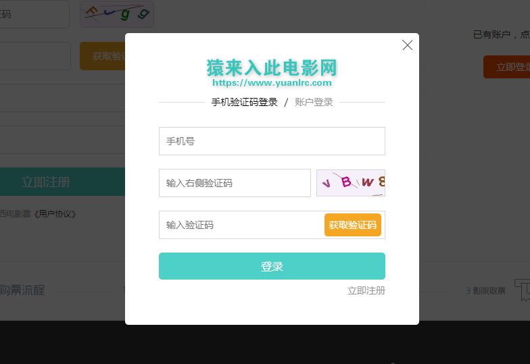Refresh the background captcha image at top
Viewport: 530px width, 364px height.
[x=116, y=14]
